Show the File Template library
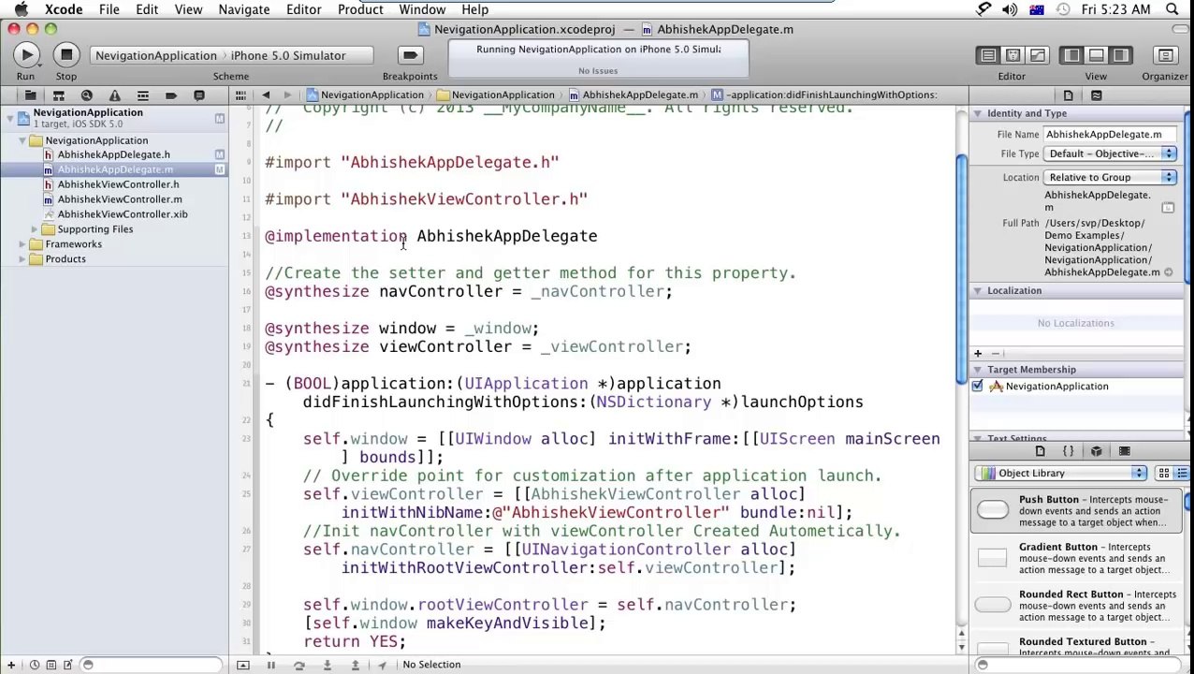 click(x=1040, y=451)
